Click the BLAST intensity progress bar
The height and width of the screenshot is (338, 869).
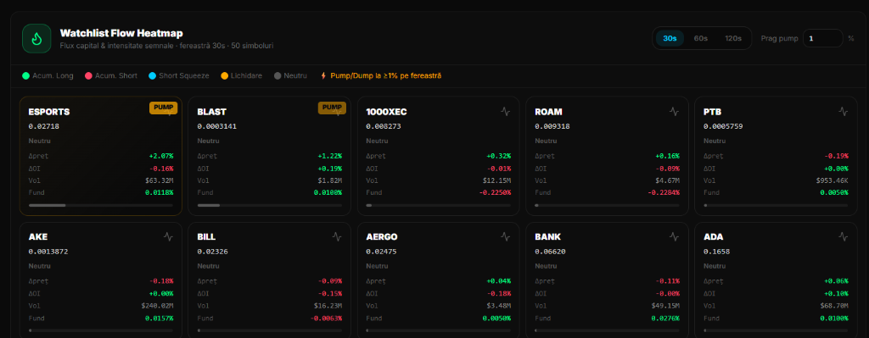pyautogui.click(x=269, y=205)
